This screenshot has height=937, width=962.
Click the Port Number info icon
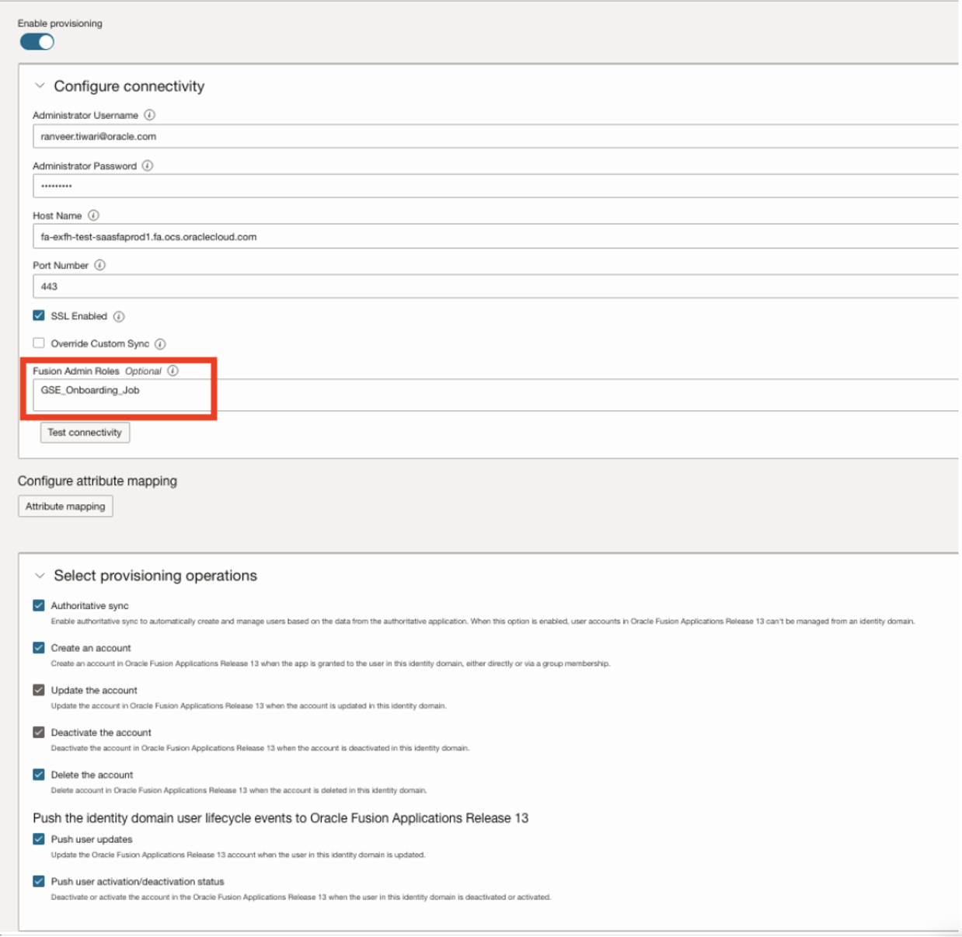pos(98,265)
